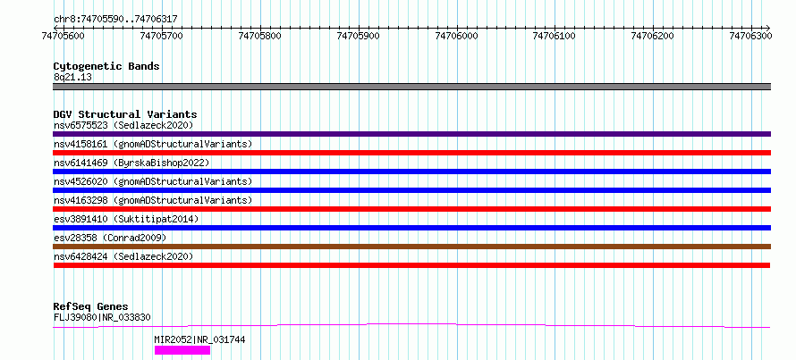The image size is (796, 360).
Task: Open nsv6428424 (Sedlazeck2020) label
Action: 123,256
